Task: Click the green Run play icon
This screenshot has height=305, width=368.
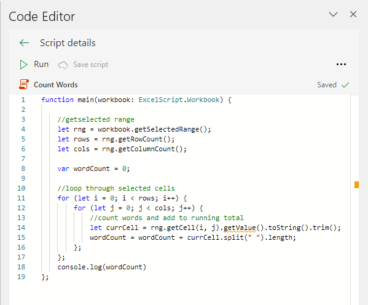Action: 23,65
